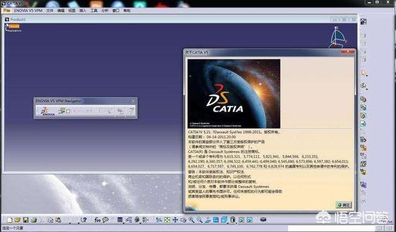Choose the Select arrow tool in right toolbar
The width and height of the screenshot is (396, 232).
coord(363,73)
